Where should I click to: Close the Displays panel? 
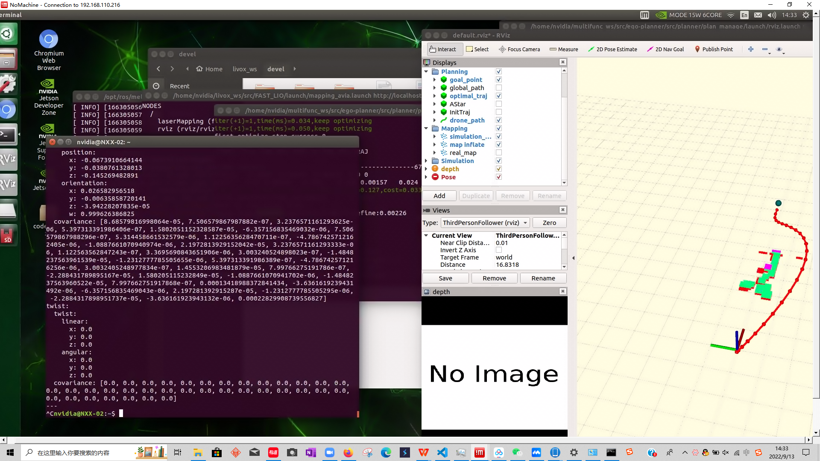(563, 62)
